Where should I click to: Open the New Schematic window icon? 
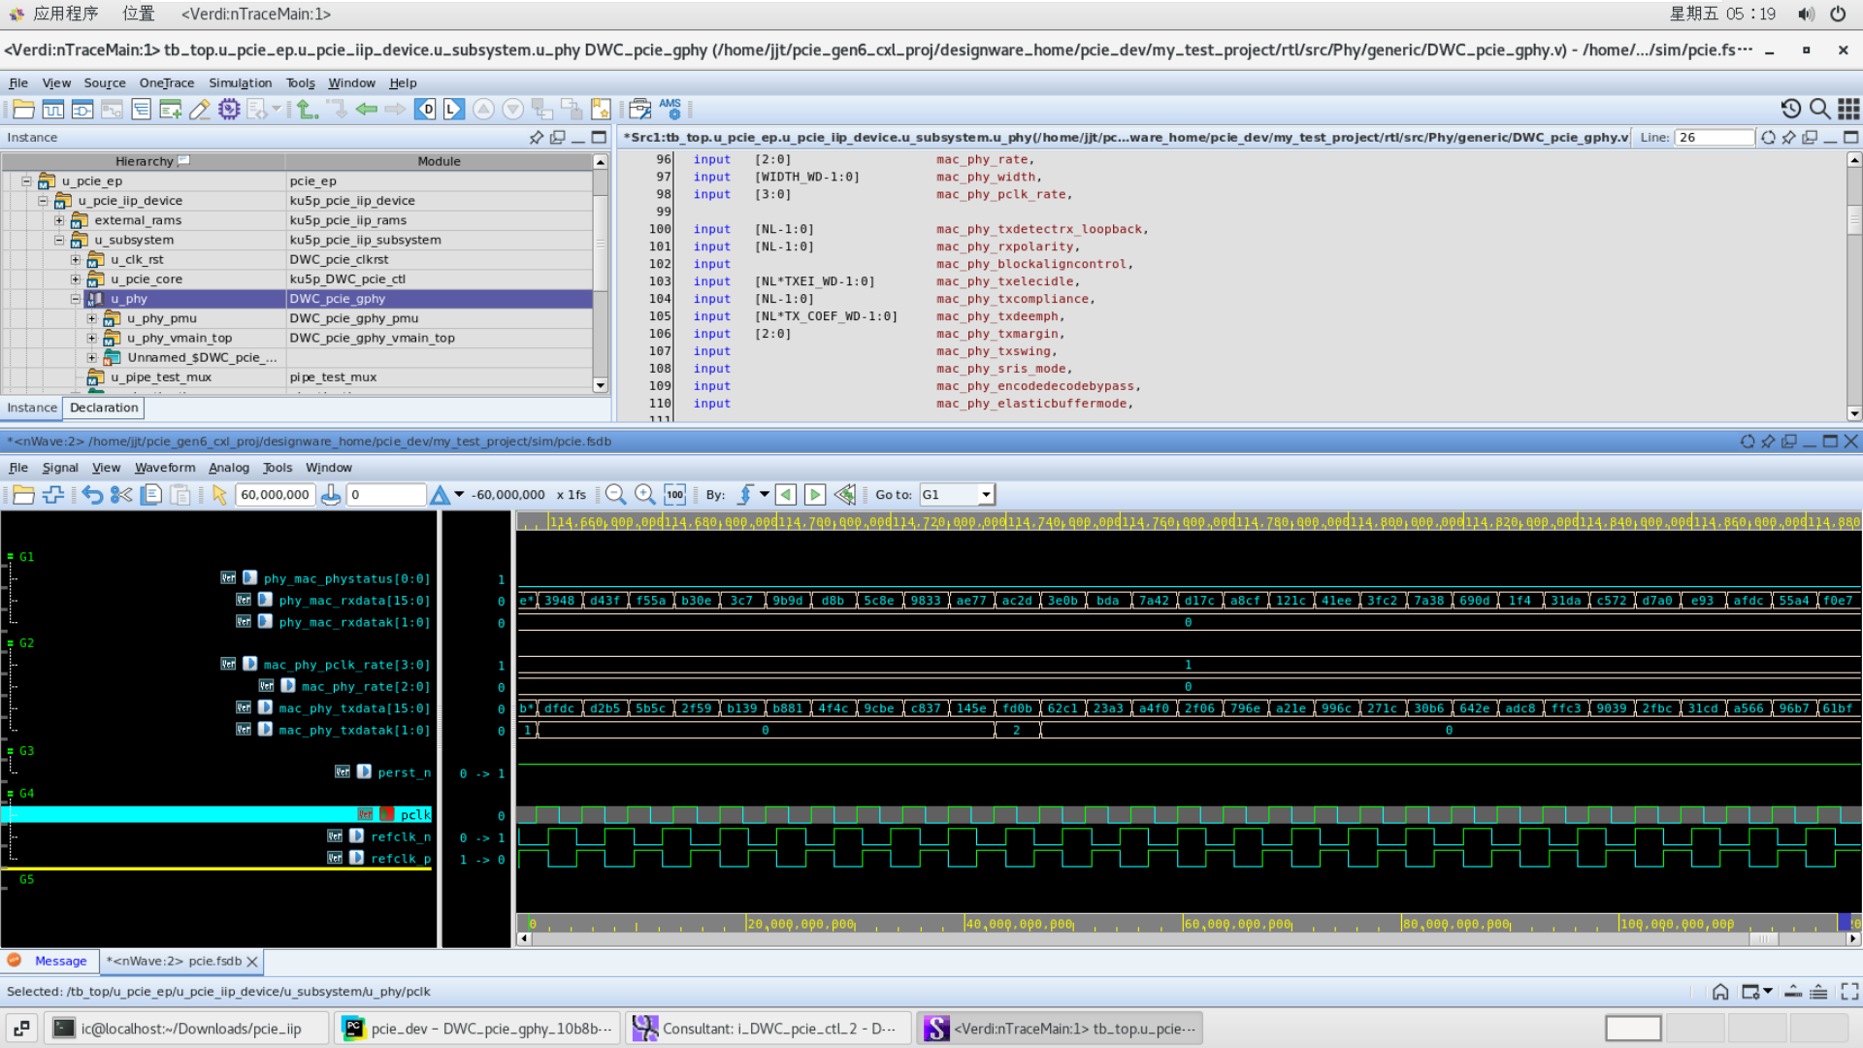pyautogui.click(x=82, y=110)
